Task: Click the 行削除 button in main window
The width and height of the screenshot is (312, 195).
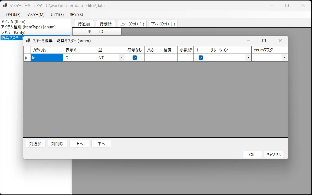Action: [x=106, y=24]
